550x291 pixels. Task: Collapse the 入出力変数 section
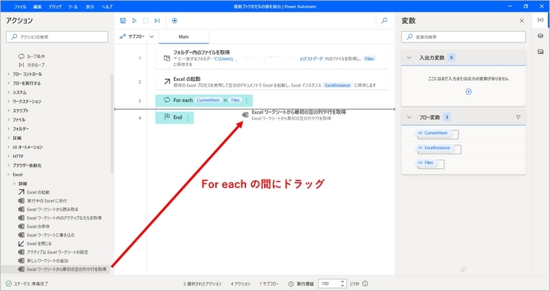pos(409,58)
